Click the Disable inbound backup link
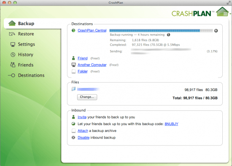Image resolution: width=232 pixels, height=166 pixels. [84, 137]
